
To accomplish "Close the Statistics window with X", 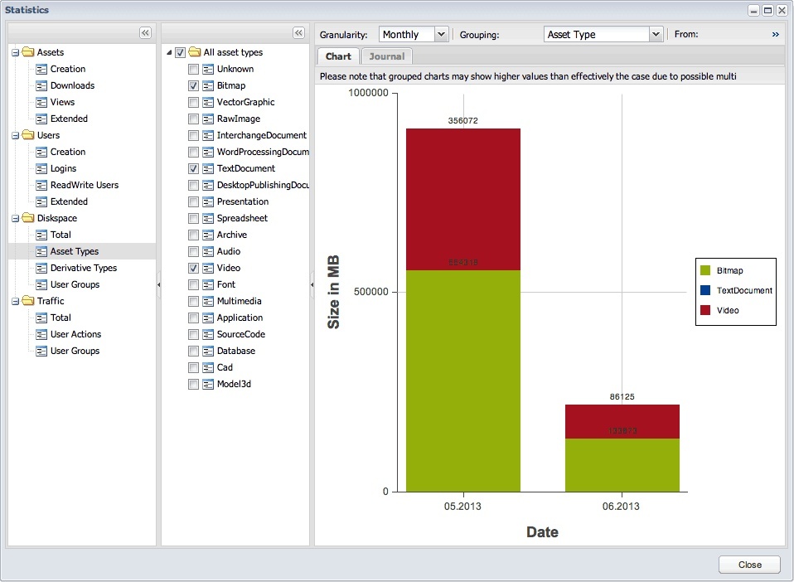I will pyautogui.click(x=782, y=10).
